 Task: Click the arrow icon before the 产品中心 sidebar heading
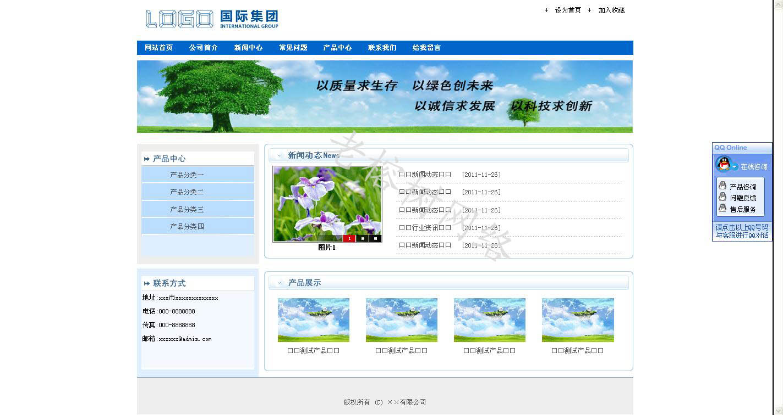[x=146, y=159]
